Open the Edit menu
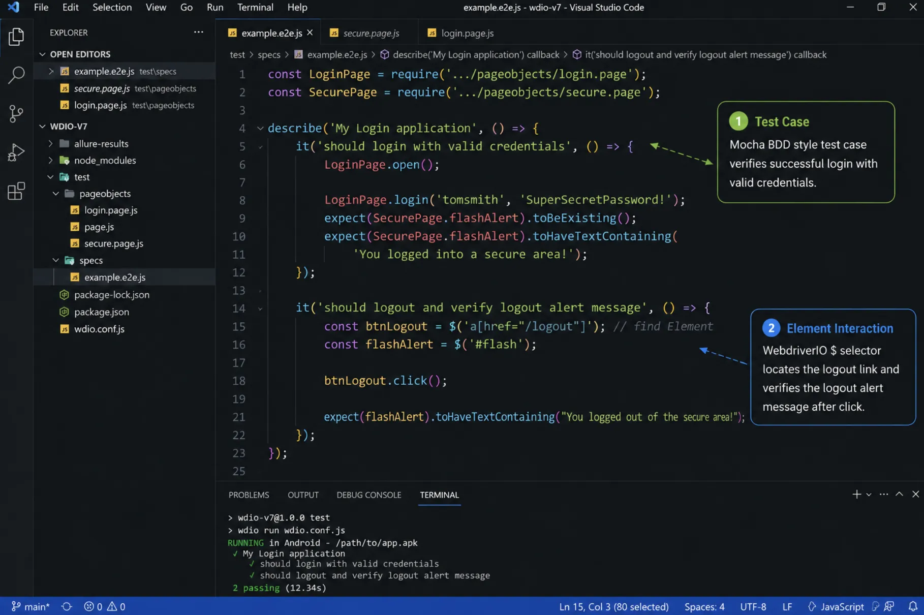Image resolution: width=924 pixels, height=615 pixels. point(70,7)
